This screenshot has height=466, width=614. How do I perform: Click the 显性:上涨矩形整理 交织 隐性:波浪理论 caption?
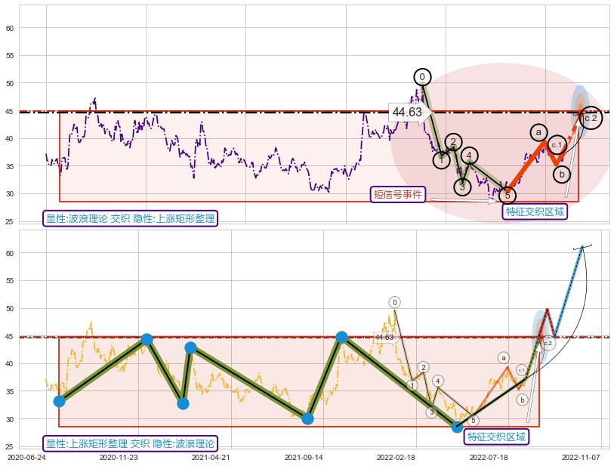click(x=130, y=443)
